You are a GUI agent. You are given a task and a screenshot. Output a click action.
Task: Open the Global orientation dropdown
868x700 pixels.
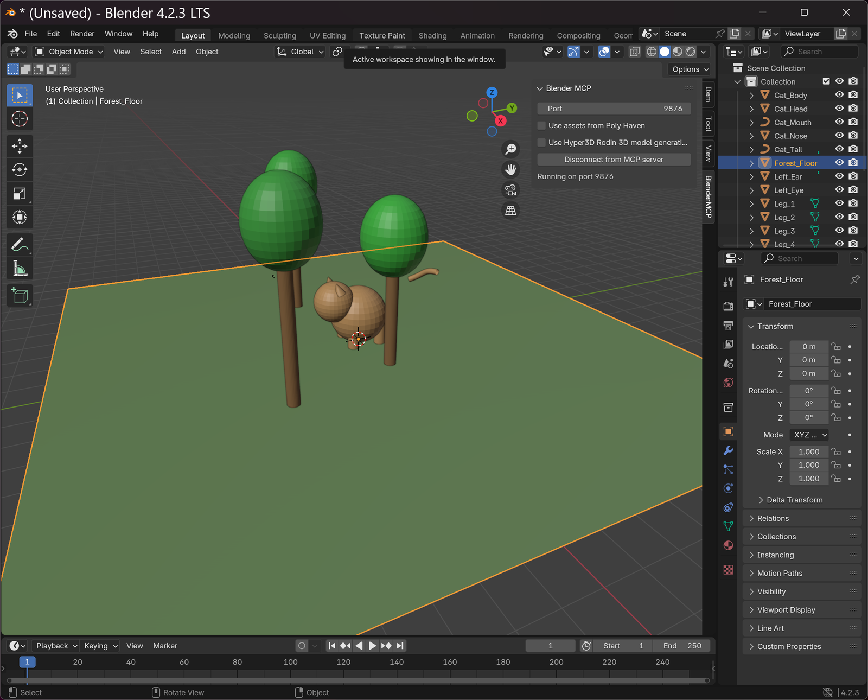301,52
